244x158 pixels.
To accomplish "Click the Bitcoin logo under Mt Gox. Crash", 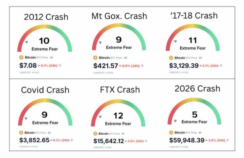I will (95, 58).
